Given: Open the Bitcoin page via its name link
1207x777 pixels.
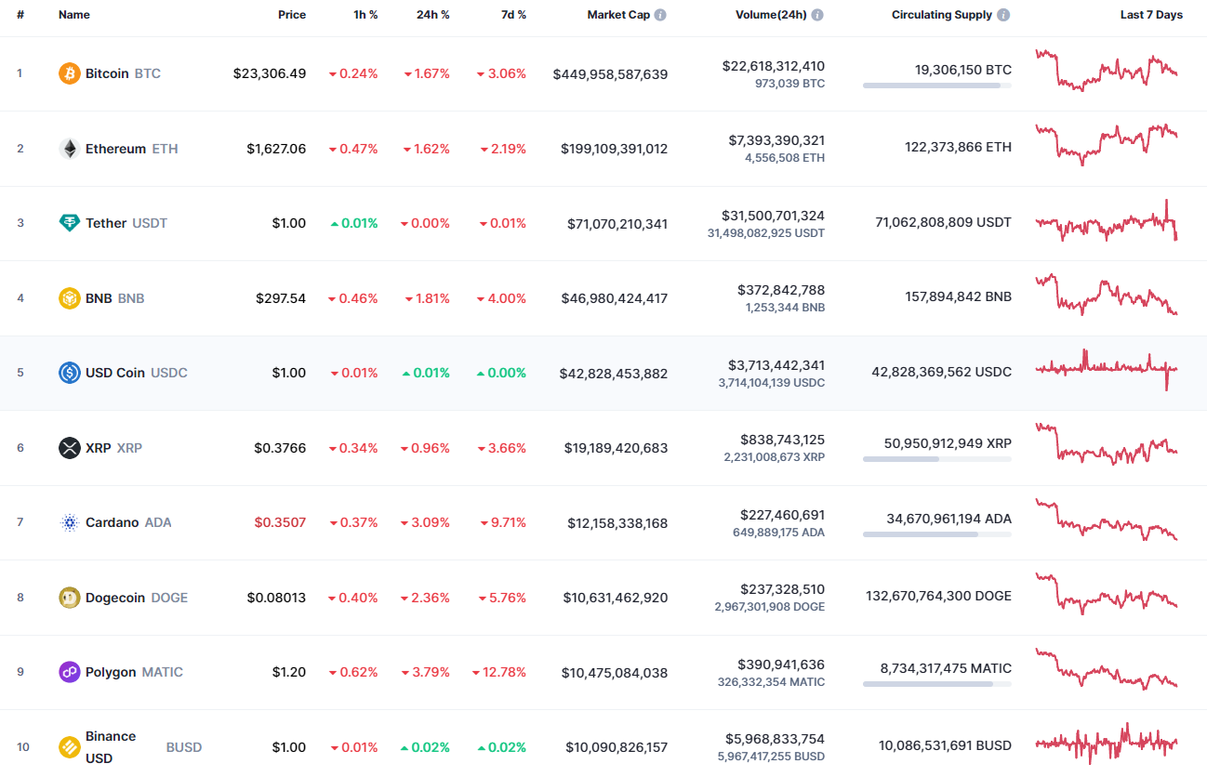Looking at the screenshot, I should coord(107,72).
